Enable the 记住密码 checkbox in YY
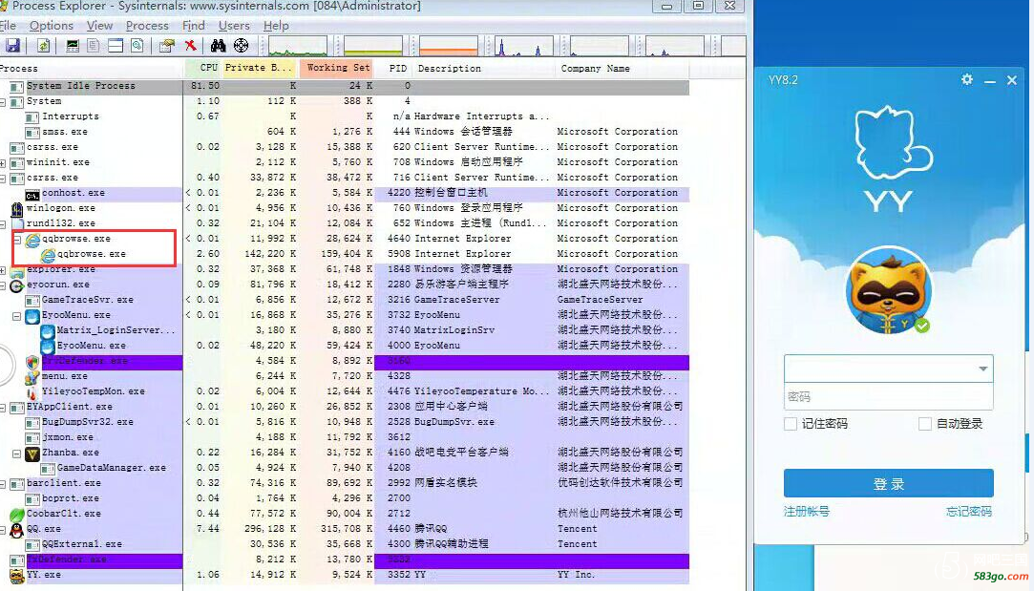Image resolution: width=1034 pixels, height=591 pixels. (x=790, y=424)
